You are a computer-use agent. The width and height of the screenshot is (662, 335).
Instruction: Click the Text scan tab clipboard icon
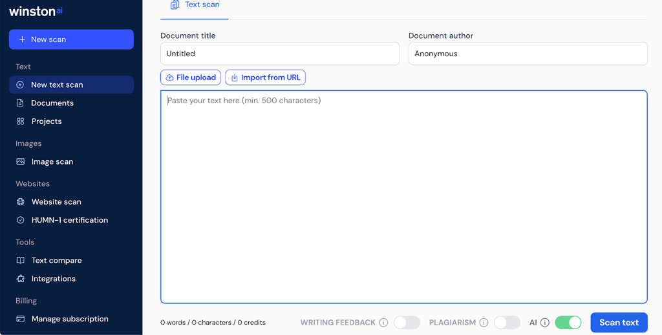[175, 5]
